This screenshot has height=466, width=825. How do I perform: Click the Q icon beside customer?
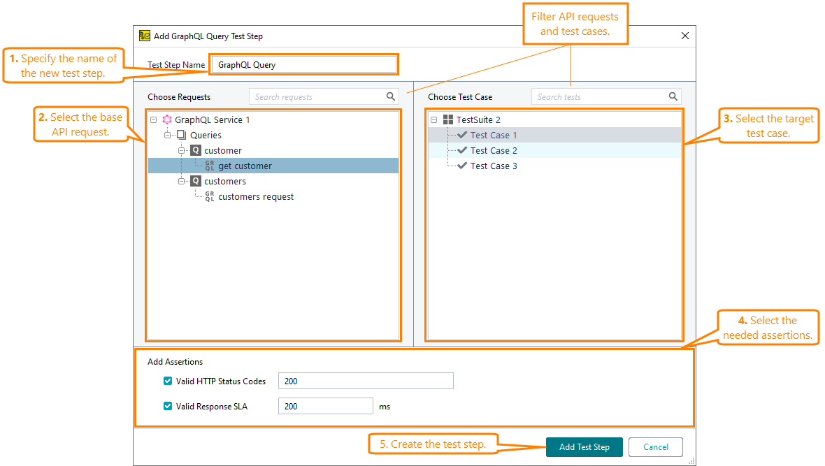(x=195, y=150)
